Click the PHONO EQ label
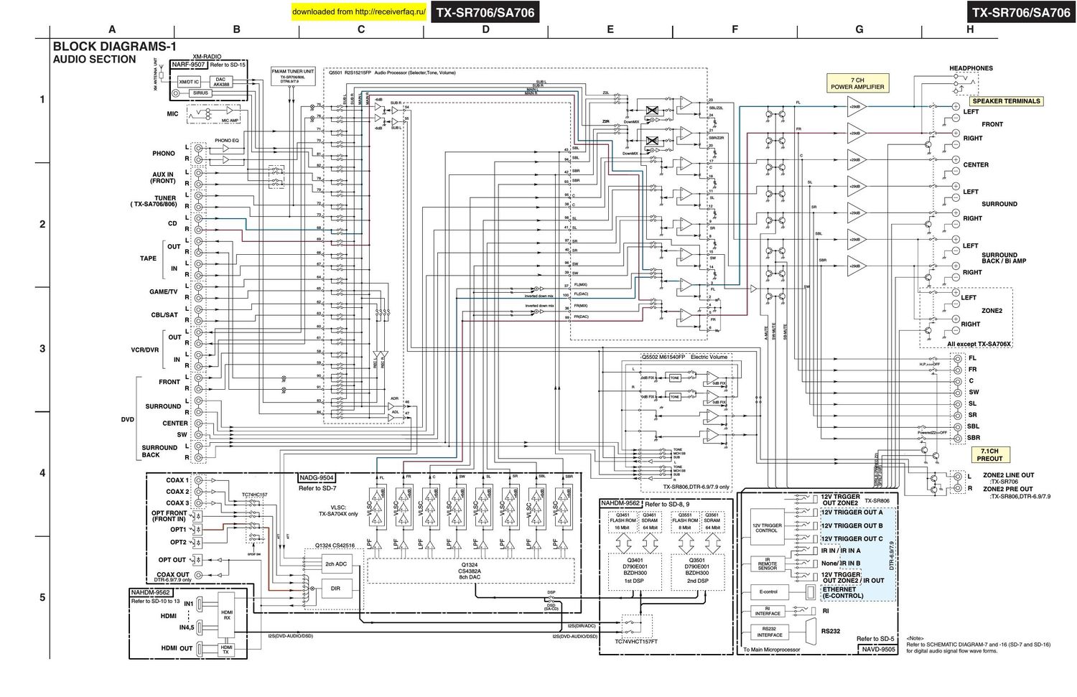 226,141
